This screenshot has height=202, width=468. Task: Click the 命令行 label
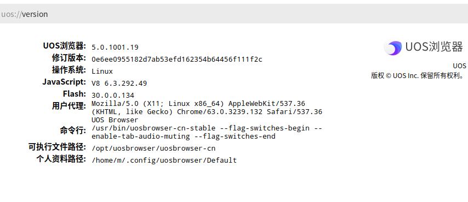(73, 130)
